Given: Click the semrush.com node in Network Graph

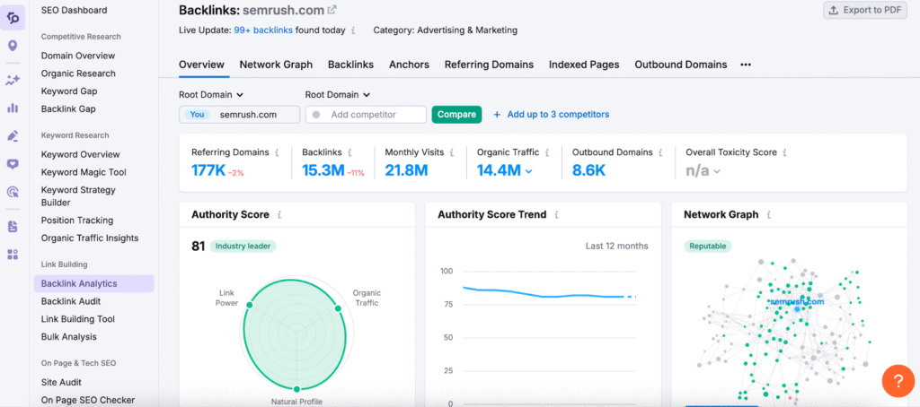Looking at the screenshot, I should pyautogui.click(x=797, y=308).
